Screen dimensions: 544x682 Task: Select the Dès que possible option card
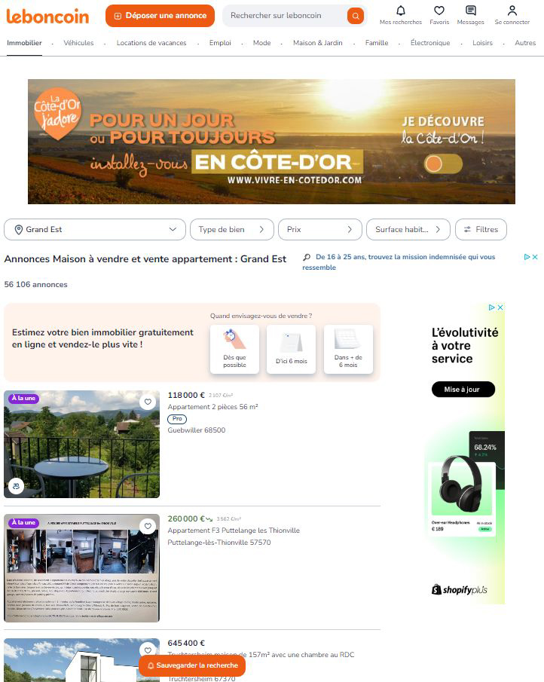(x=235, y=349)
